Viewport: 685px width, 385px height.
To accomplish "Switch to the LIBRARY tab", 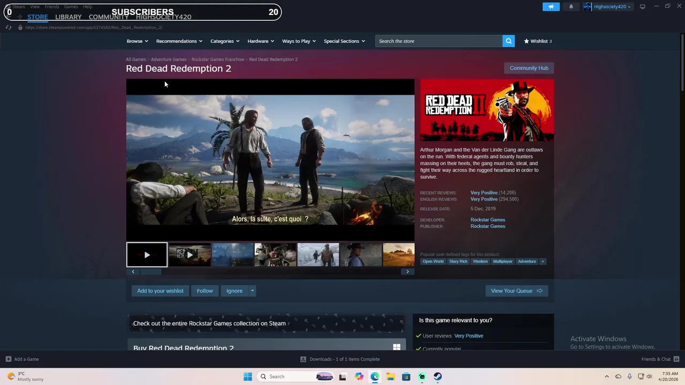I will (x=68, y=17).
